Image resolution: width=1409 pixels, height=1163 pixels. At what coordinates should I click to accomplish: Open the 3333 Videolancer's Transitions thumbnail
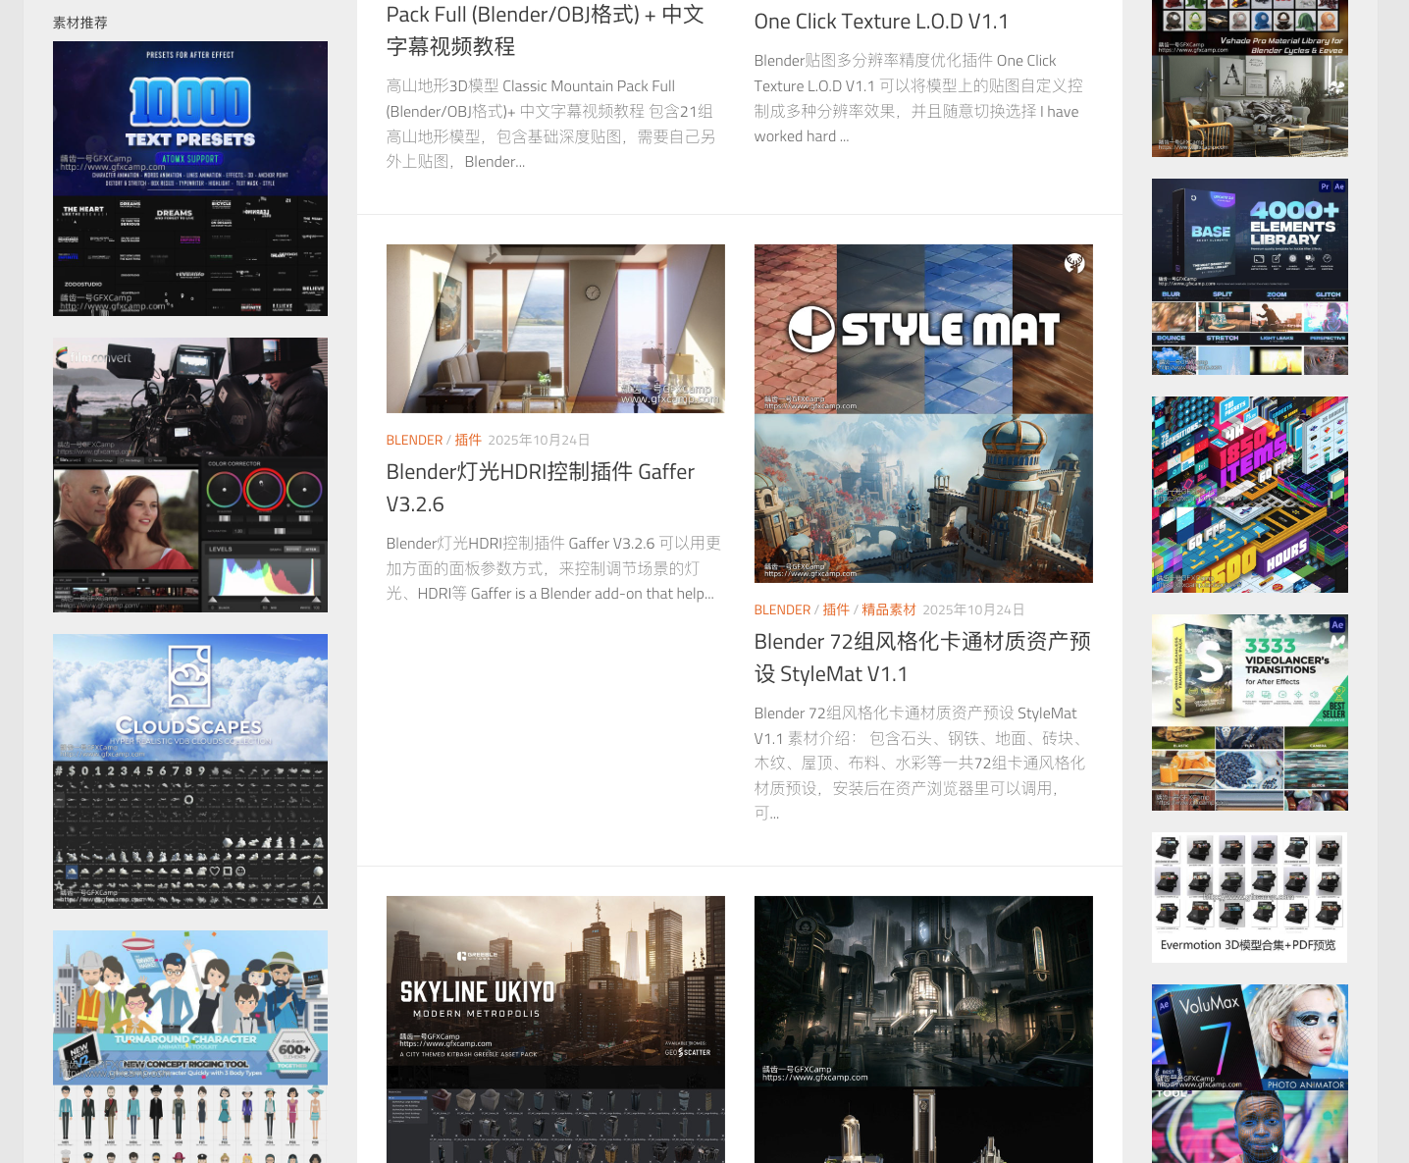tap(1250, 713)
